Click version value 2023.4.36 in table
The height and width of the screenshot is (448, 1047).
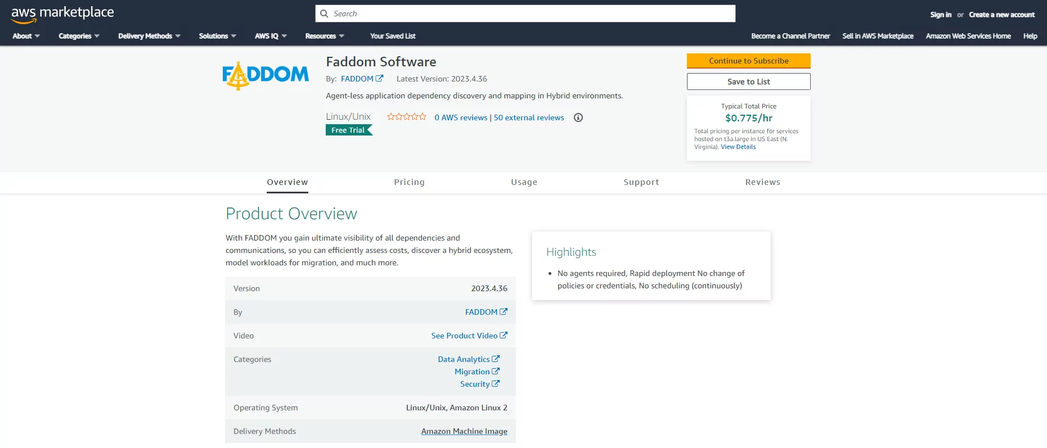pyautogui.click(x=489, y=288)
